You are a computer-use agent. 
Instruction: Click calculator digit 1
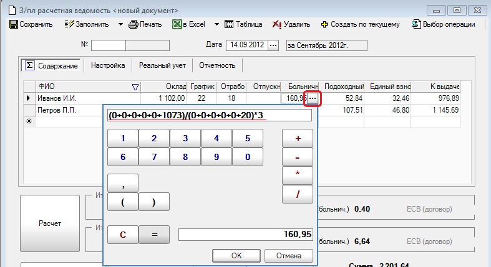tap(123, 138)
